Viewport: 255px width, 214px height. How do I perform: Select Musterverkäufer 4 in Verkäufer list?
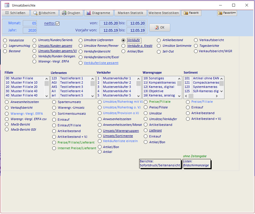(x=117, y=91)
